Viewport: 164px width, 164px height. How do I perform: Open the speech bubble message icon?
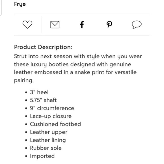137,25
